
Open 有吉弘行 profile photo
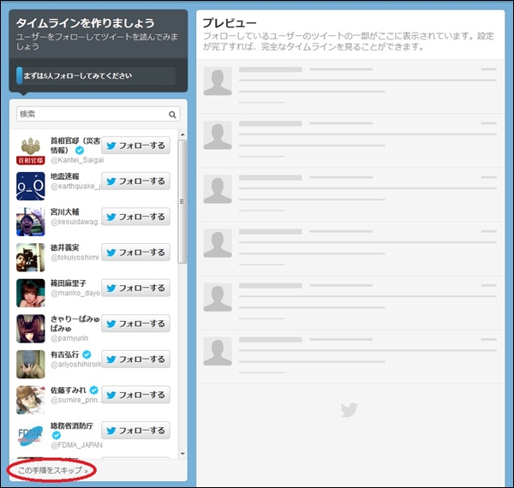point(31,365)
